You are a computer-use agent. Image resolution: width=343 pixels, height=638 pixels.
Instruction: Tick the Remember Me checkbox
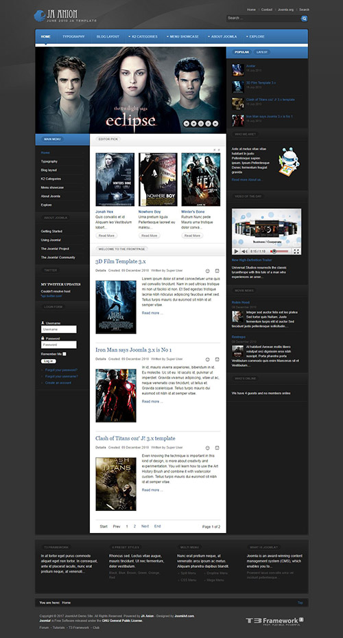click(x=64, y=354)
